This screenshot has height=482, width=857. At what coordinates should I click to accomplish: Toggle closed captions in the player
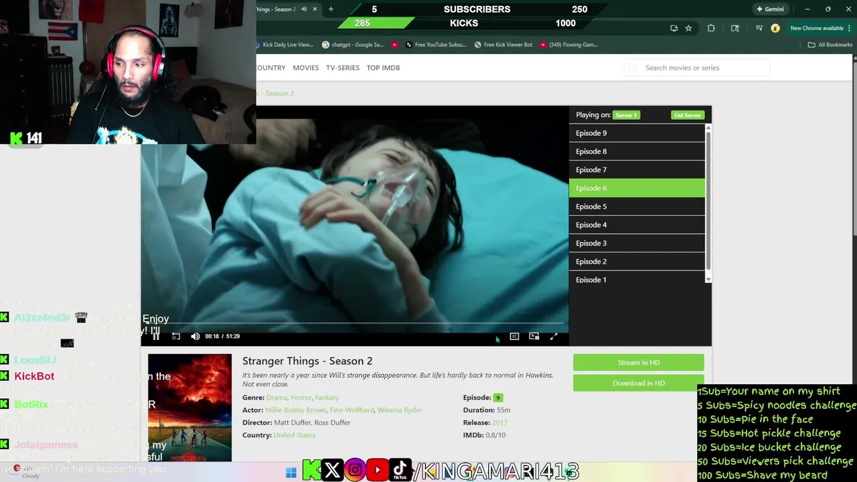[514, 336]
